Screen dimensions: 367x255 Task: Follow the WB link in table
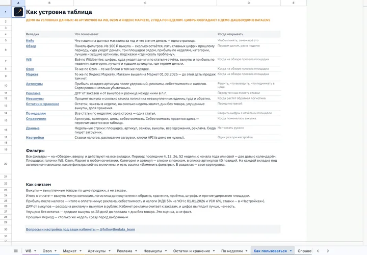tap(29, 60)
